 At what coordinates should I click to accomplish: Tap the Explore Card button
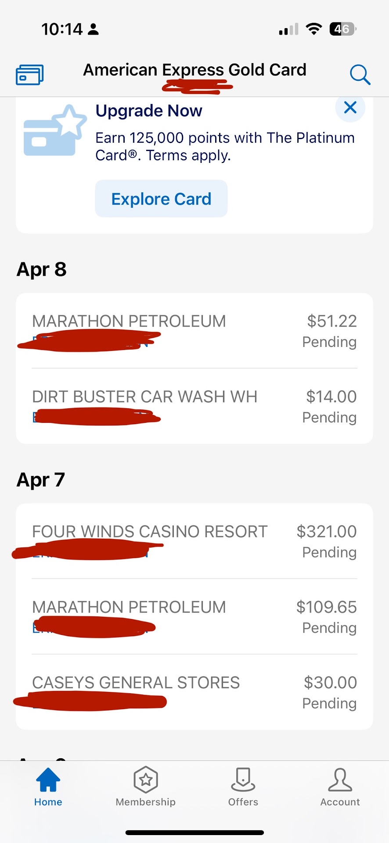[x=161, y=199]
